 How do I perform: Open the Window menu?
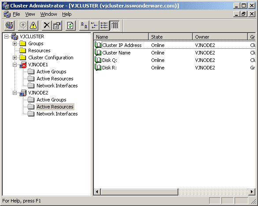tap(48, 14)
